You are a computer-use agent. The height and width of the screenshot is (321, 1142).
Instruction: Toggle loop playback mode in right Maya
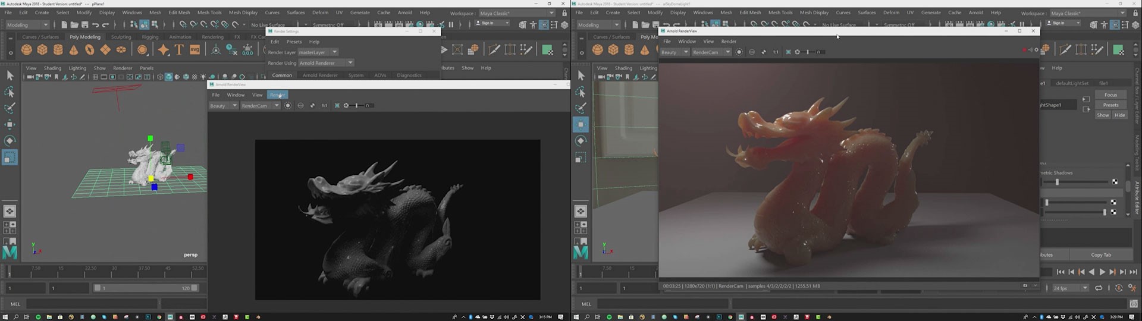pyautogui.click(x=1099, y=288)
